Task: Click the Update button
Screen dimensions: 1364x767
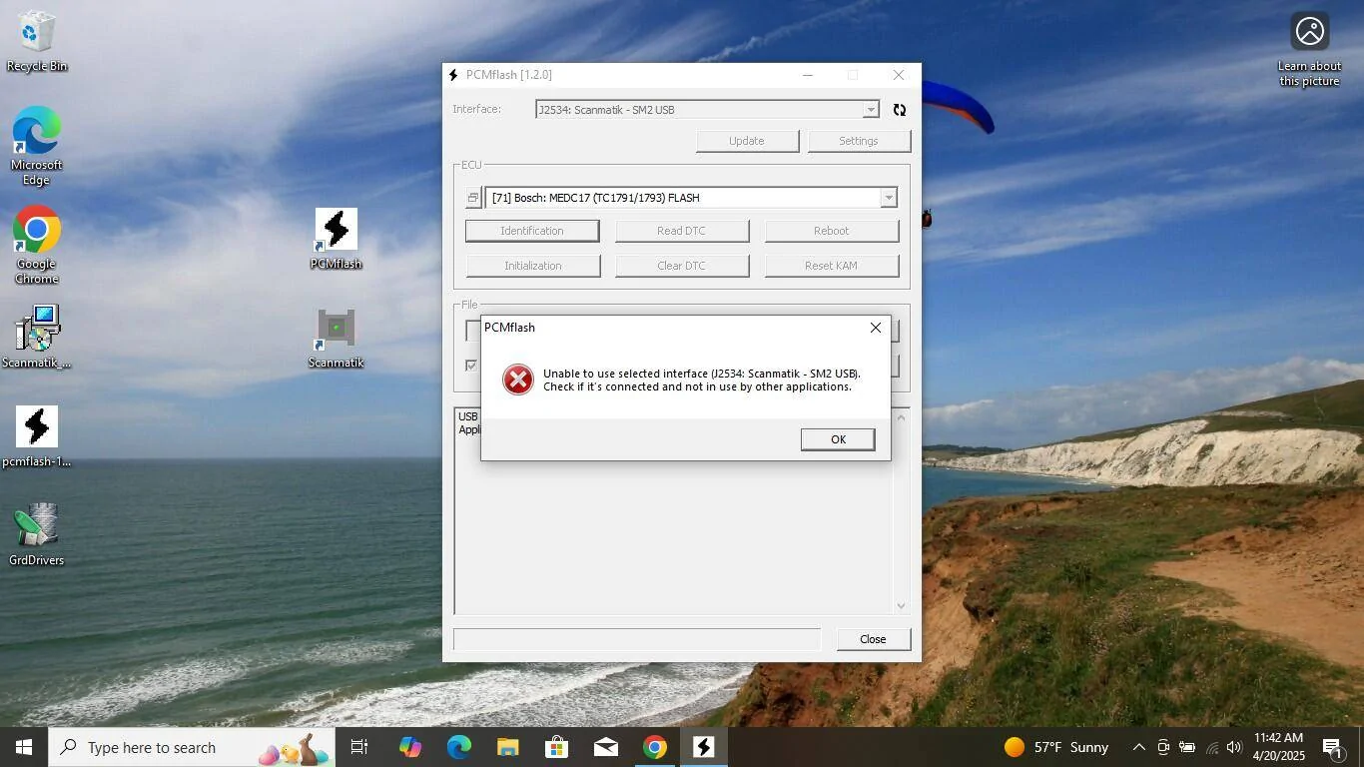Action: tap(747, 141)
